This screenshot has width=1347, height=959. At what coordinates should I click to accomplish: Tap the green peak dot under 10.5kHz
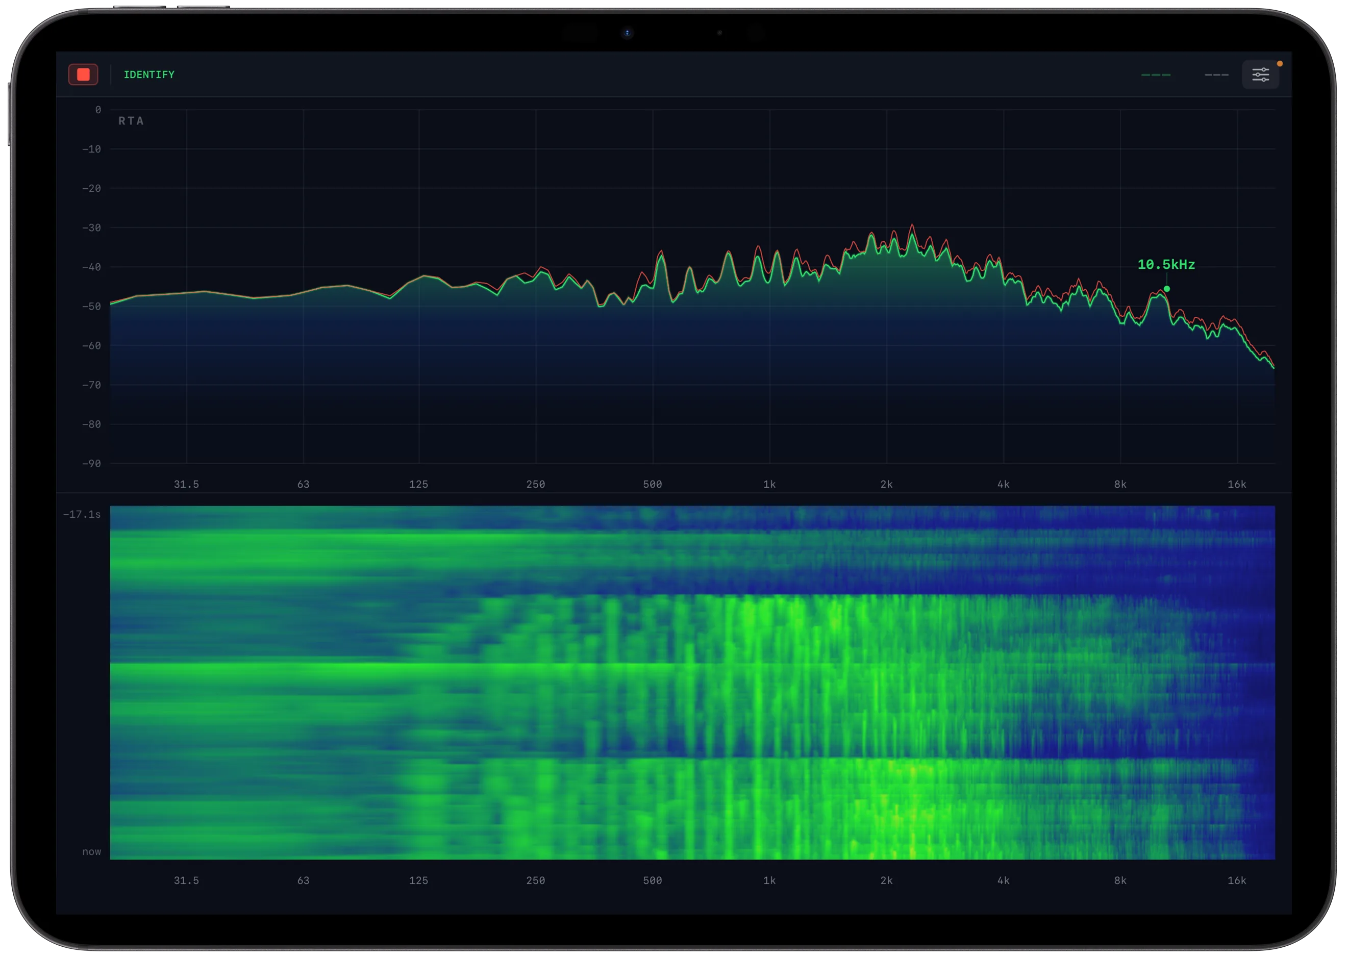[x=1166, y=289]
